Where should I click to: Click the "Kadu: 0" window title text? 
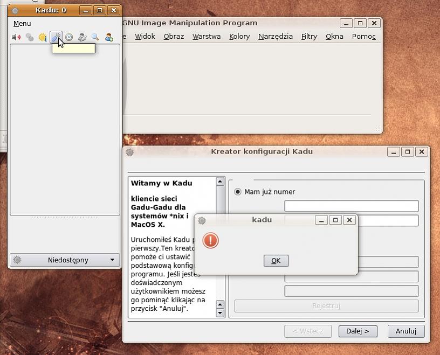pyautogui.click(x=51, y=10)
